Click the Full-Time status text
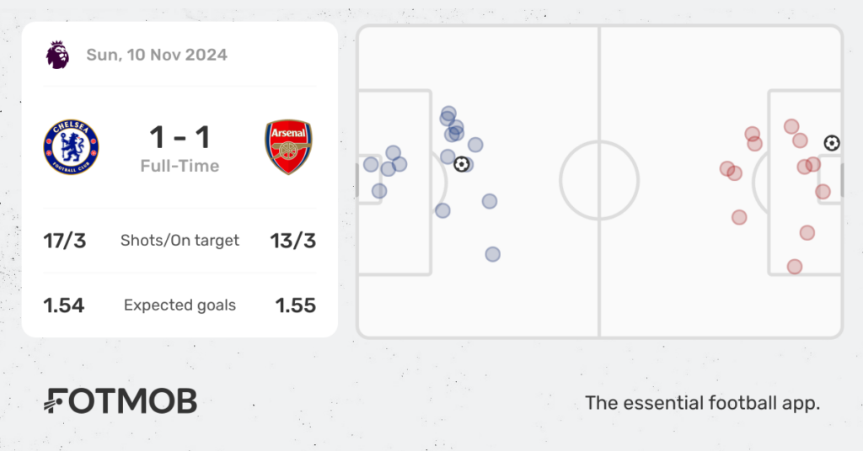 (x=180, y=166)
